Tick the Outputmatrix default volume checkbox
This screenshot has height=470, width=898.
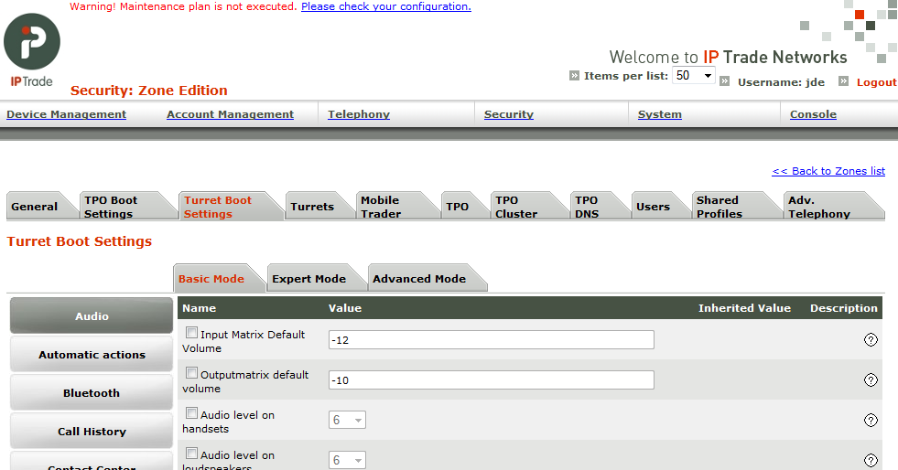point(192,373)
